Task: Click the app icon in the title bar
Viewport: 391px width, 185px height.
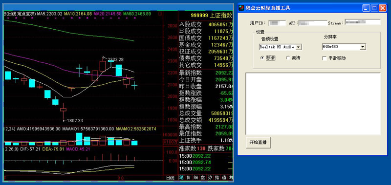Action: click(x=241, y=8)
